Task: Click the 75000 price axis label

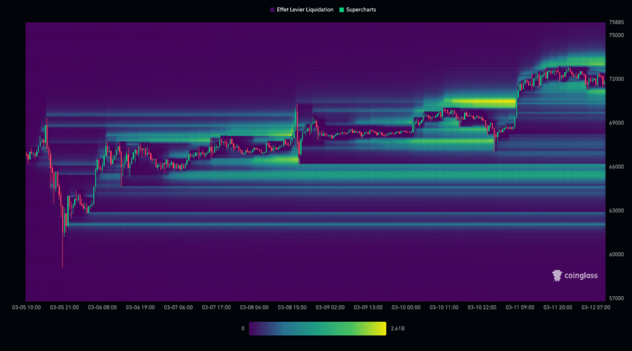Action: tap(617, 35)
